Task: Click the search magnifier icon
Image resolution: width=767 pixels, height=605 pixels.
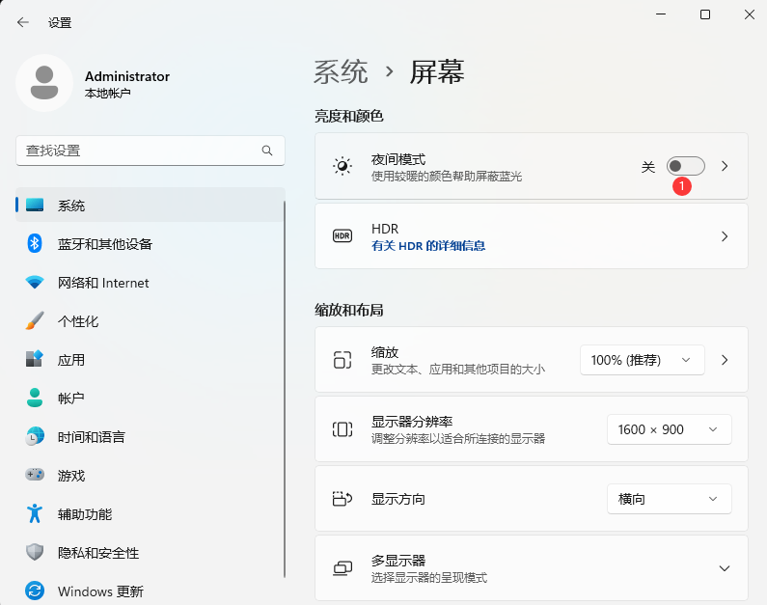Action: [x=267, y=151]
